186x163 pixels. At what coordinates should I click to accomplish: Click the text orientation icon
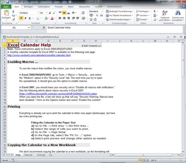[74, 13]
